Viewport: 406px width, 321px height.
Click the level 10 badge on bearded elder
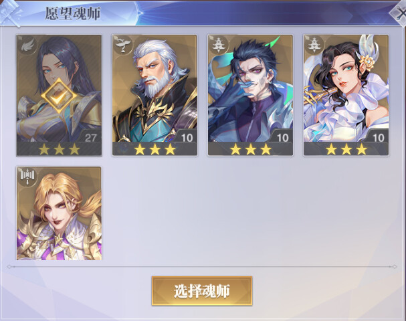pyautogui.click(x=187, y=138)
